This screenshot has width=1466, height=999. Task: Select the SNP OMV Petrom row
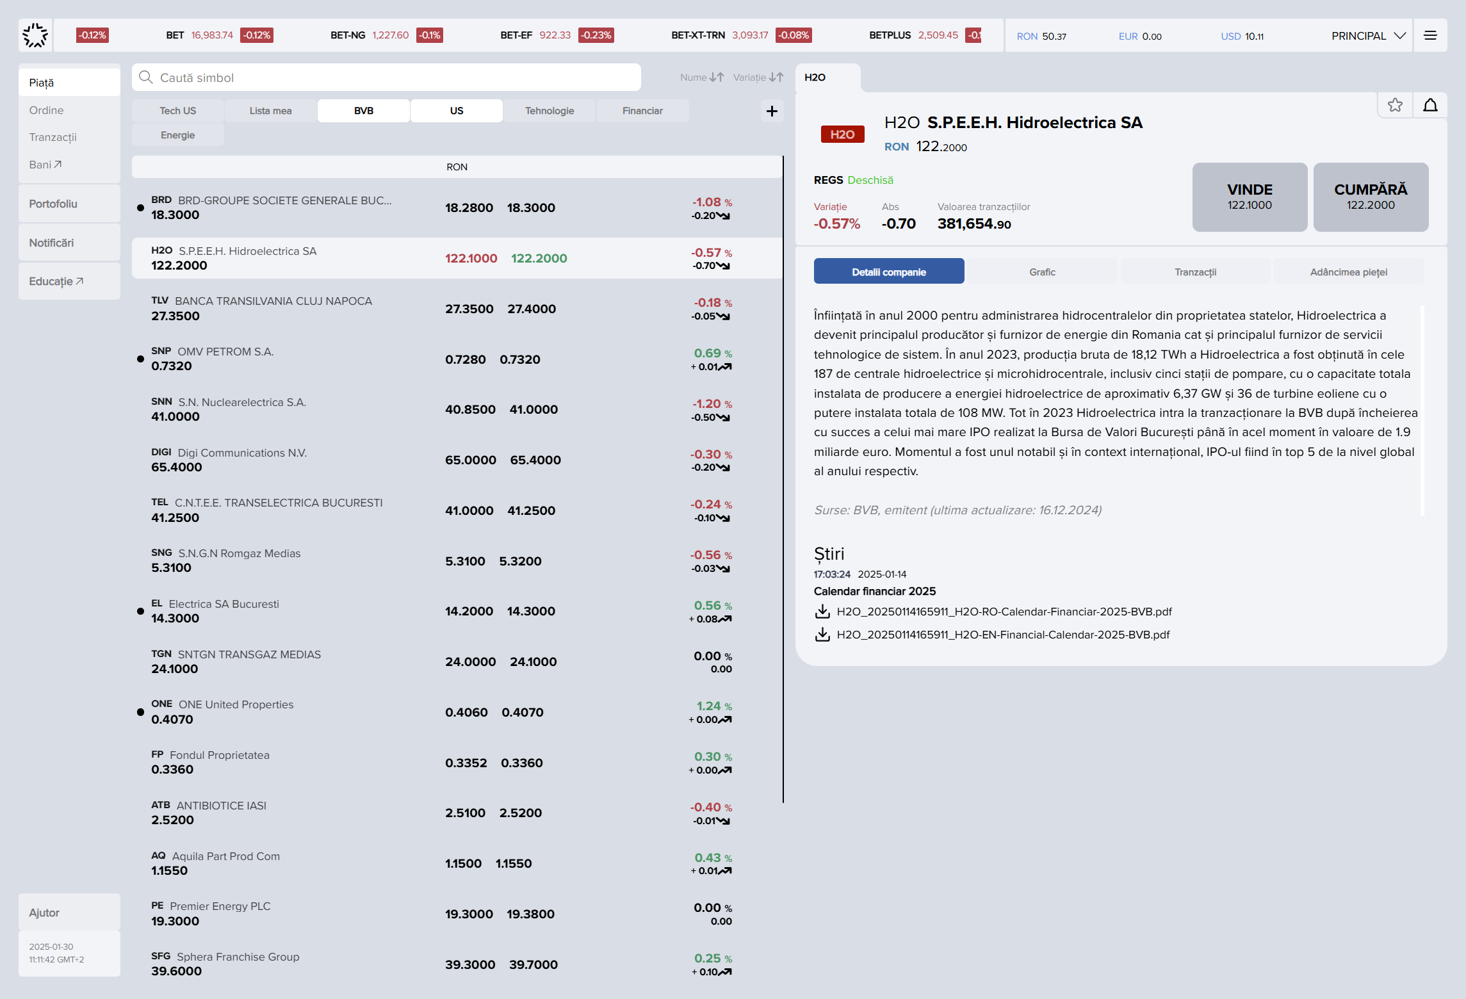tap(457, 359)
